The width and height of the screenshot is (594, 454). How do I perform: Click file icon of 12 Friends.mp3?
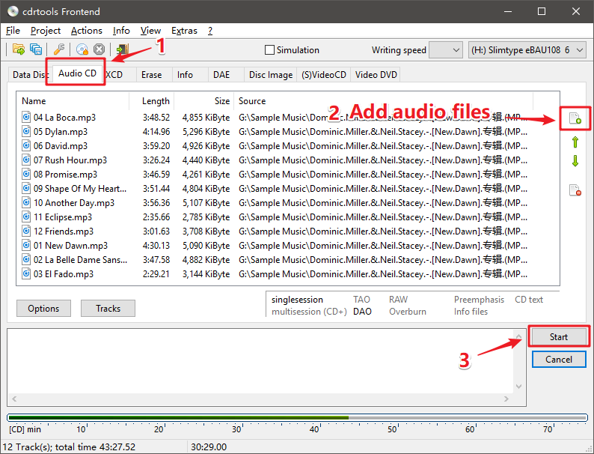[x=26, y=231]
